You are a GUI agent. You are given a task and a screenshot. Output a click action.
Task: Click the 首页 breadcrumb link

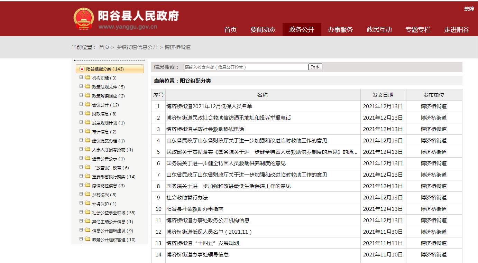[x=104, y=47]
